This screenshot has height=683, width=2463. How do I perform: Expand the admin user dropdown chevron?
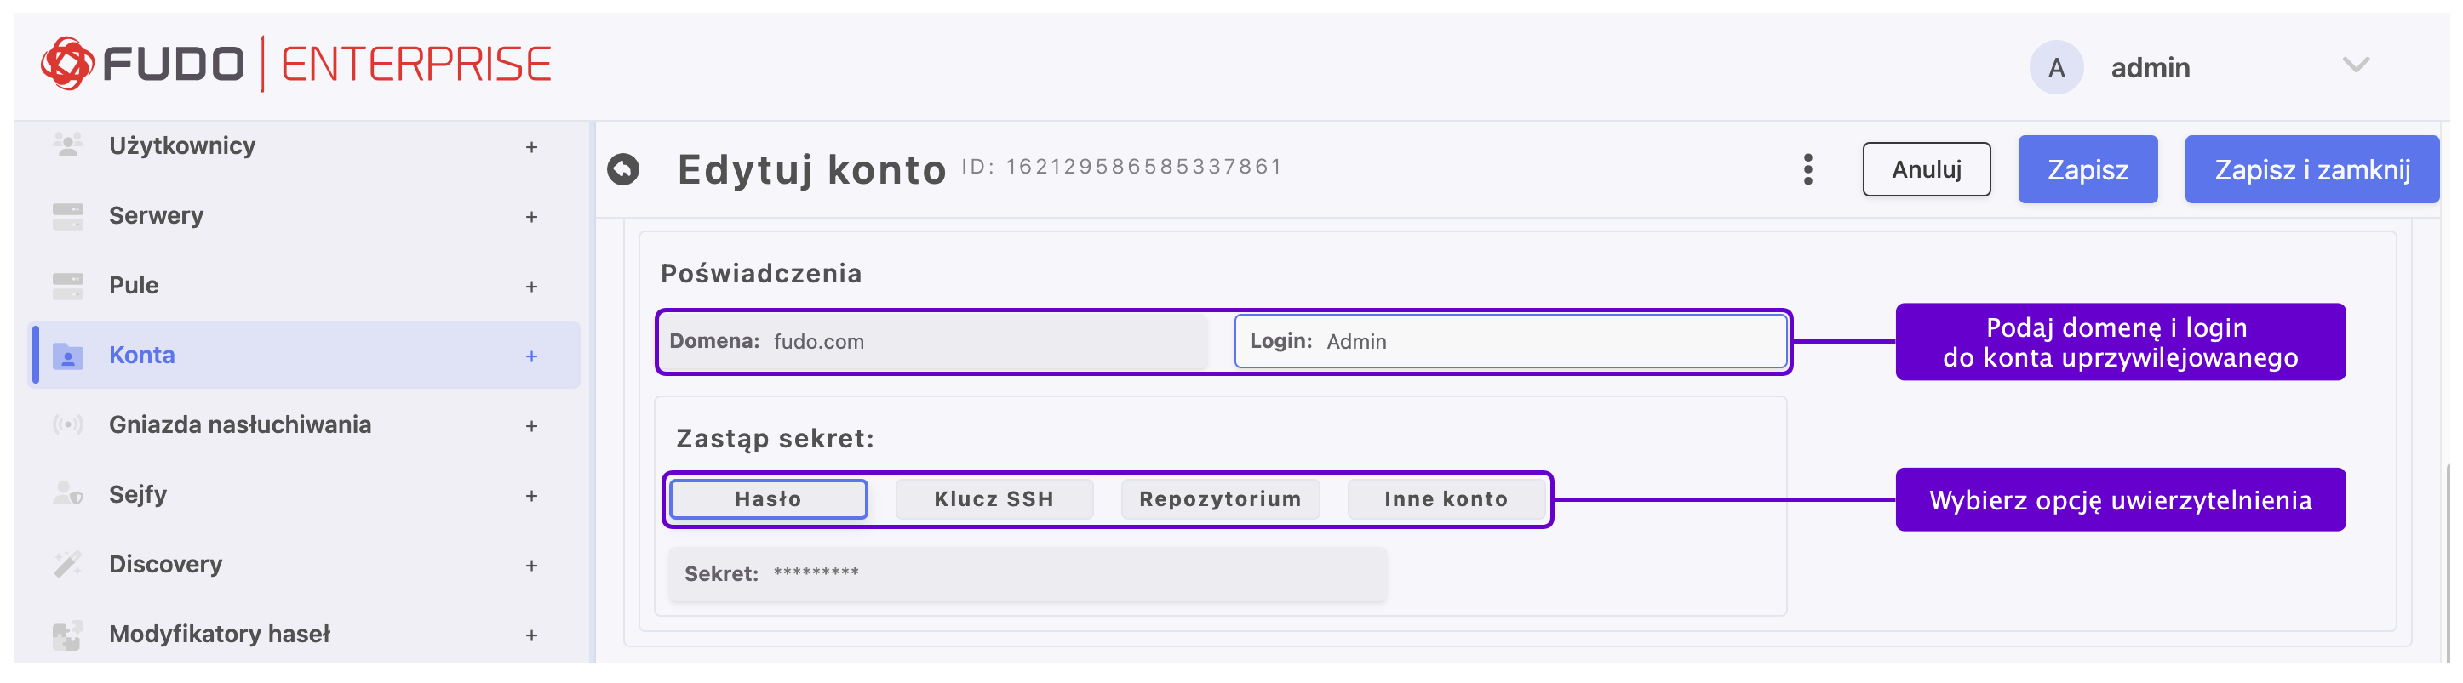click(x=2355, y=65)
